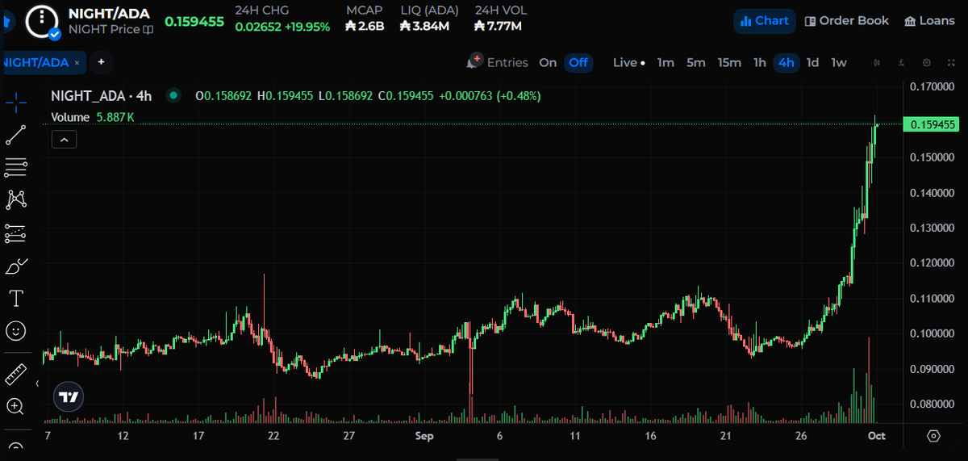Select the 1w timeframe
This screenshot has width=968, height=461.
(839, 62)
